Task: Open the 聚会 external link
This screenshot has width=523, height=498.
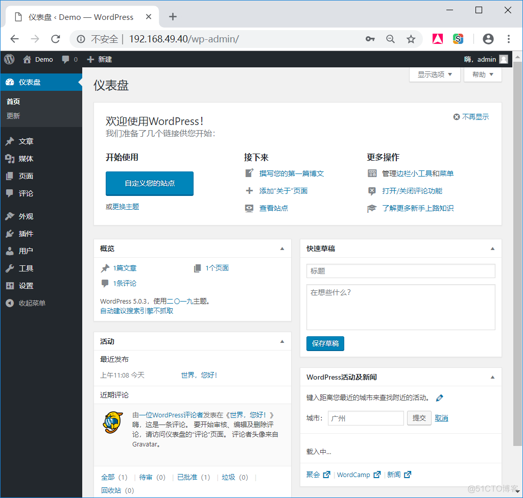Action: pyautogui.click(x=318, y=475)
